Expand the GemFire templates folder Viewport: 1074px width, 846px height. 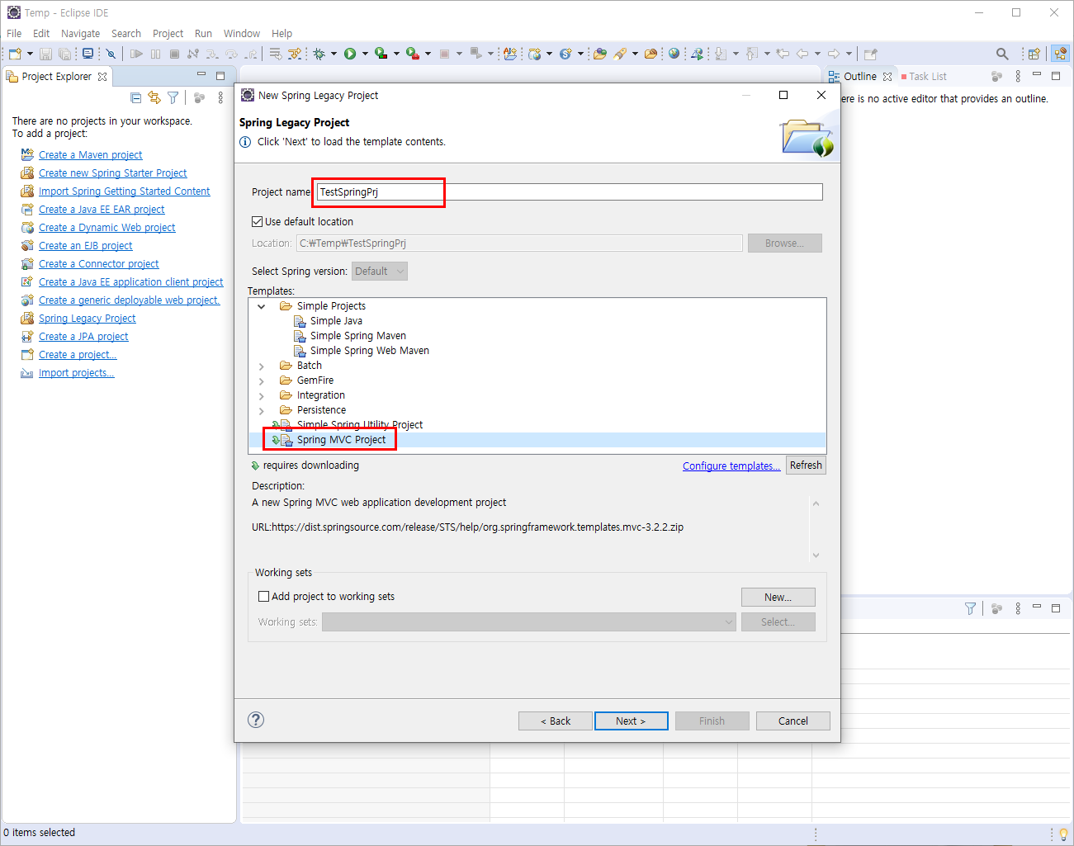[262, 380]
